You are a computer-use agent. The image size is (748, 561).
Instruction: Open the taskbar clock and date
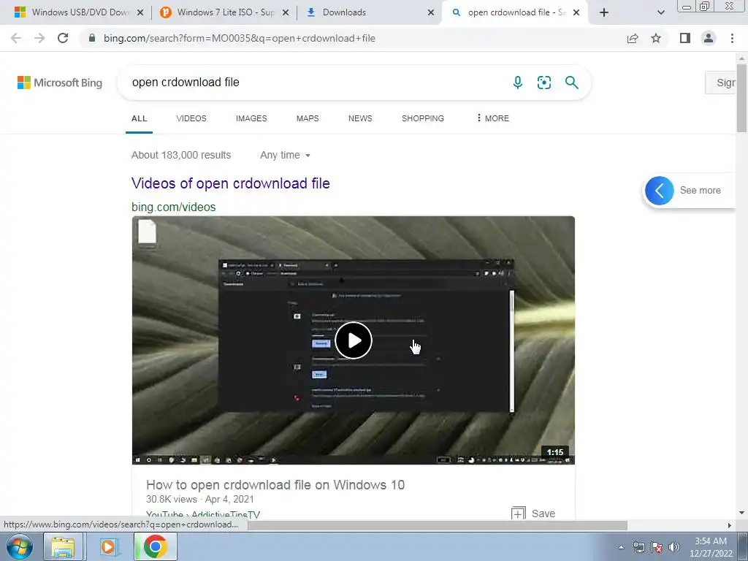tap(710, 547)
